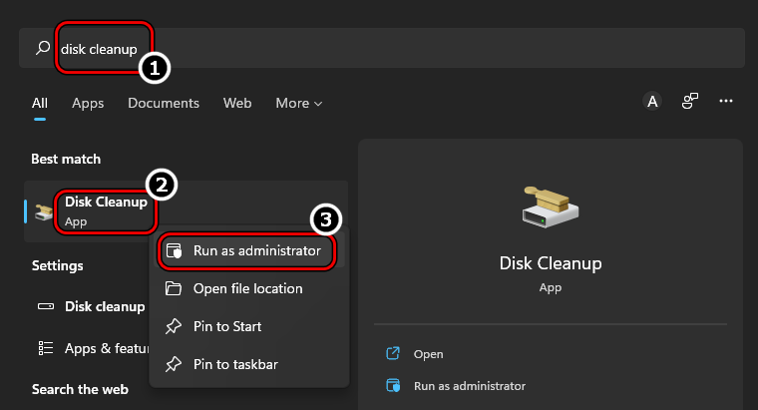Viewport: 758px width, 410px height.
Task: Open the connected devices share icon
Action: coord(689,101)
